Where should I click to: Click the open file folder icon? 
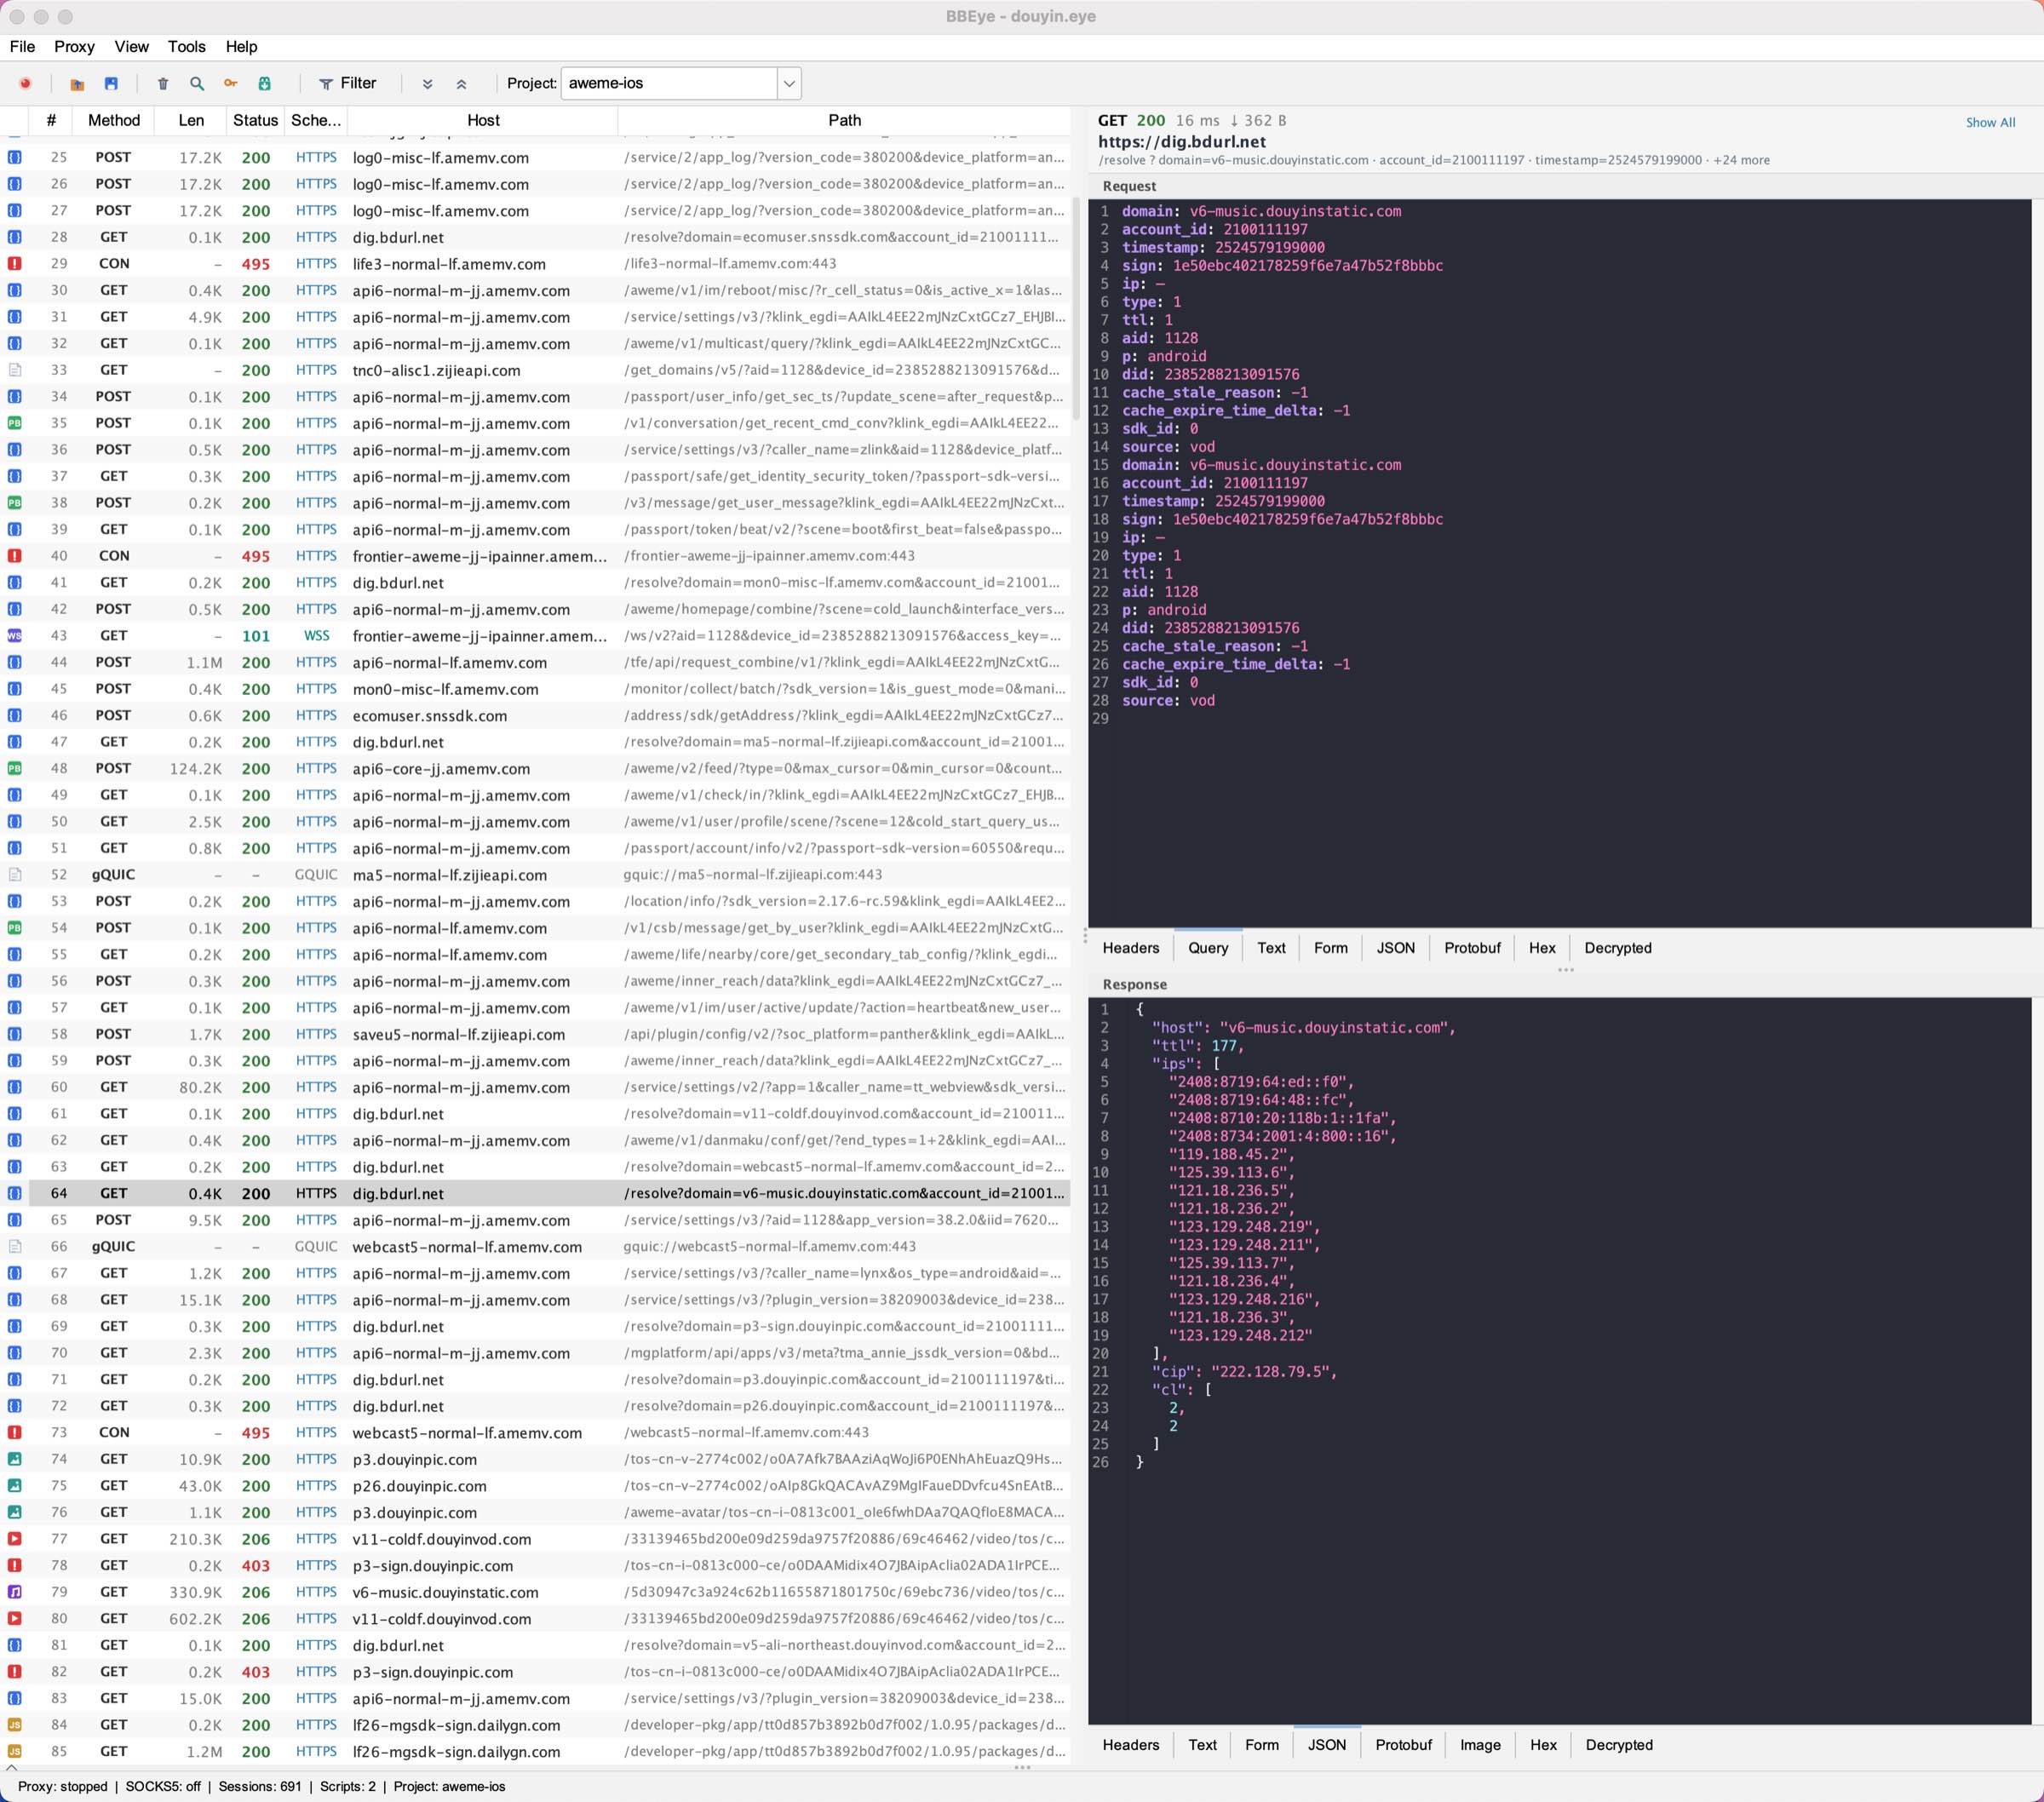tap(77, 84)
